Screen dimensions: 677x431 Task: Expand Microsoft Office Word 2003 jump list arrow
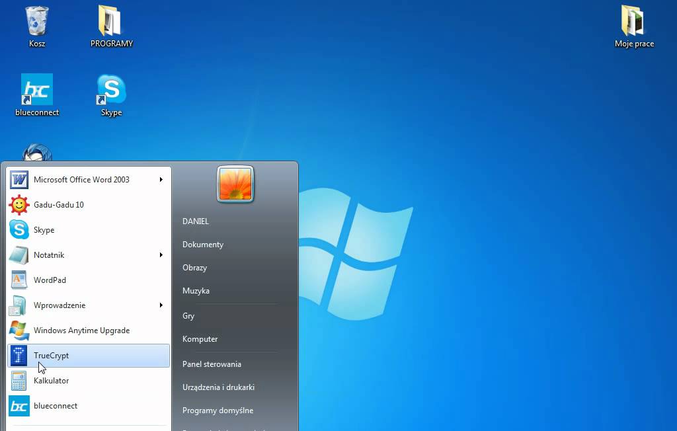click(x=161, y=180)
